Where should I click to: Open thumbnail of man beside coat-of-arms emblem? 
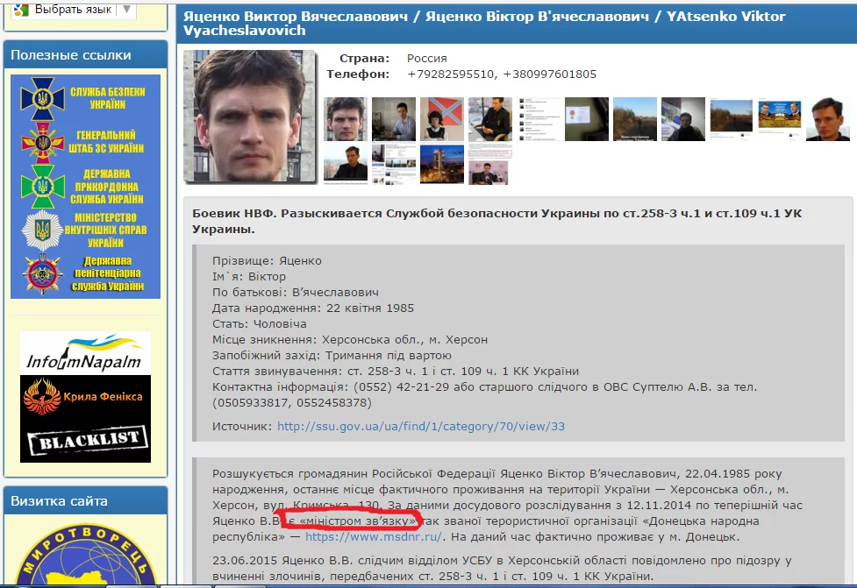(x=683, y=119)
